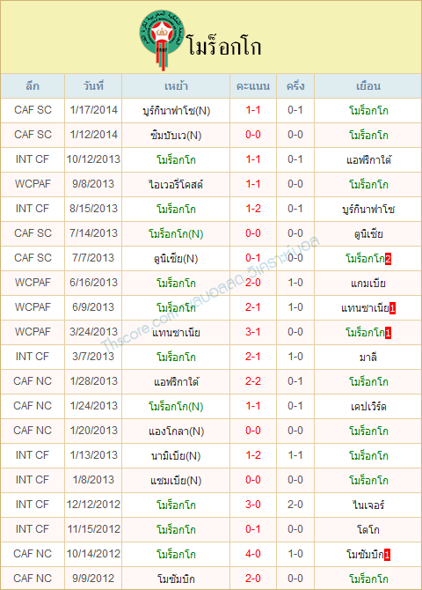Open away team โตโก
This screenshot has height=590, width=422.
368,530
